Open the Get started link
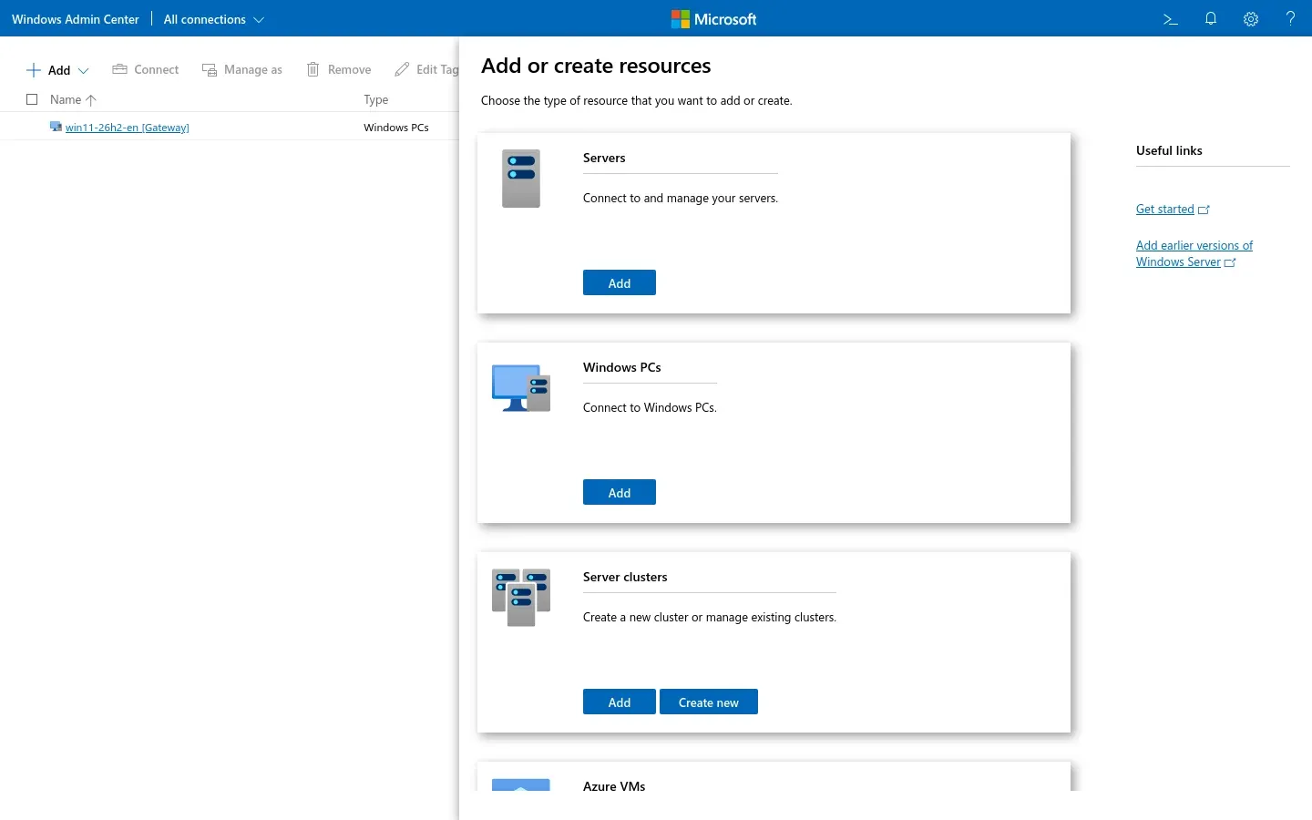 (x=1164, y=209)
